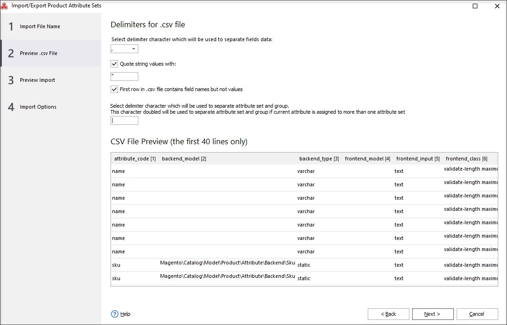This screenshot has width=507, height=325.
Task: Cancel the import wizard
Action: click(x=477, y=314)
